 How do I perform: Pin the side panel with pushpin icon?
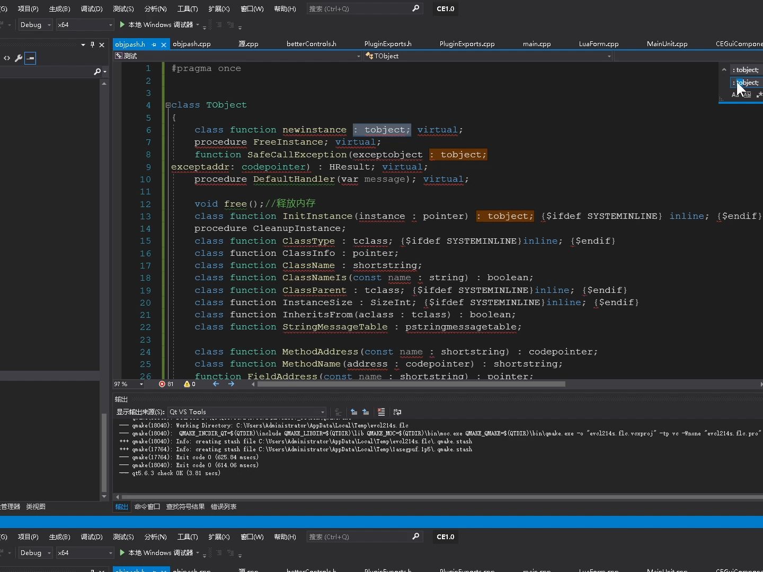92,45
